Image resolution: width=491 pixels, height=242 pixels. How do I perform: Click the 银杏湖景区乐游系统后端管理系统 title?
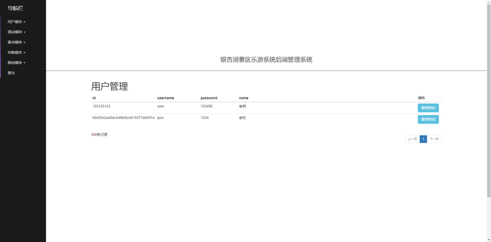[266, 60]
